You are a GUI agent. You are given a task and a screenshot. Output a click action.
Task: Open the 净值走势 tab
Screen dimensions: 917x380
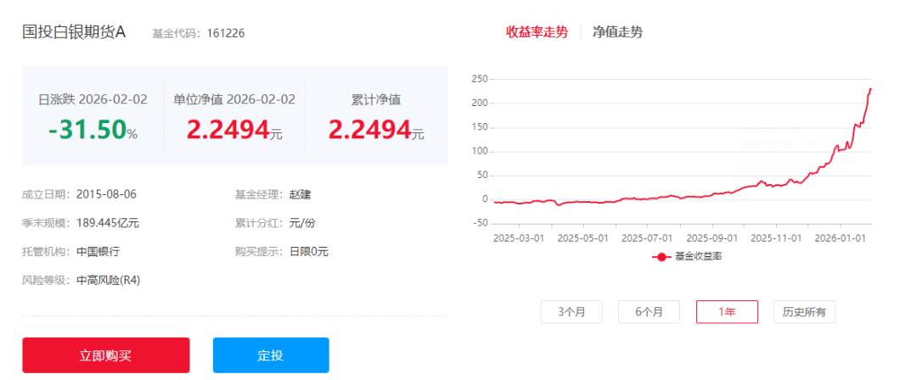click(x=617, y=32)
